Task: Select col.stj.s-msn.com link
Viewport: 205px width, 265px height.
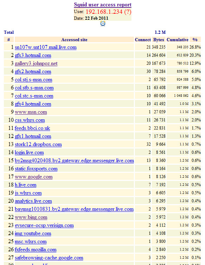Action: pos(33,80)
